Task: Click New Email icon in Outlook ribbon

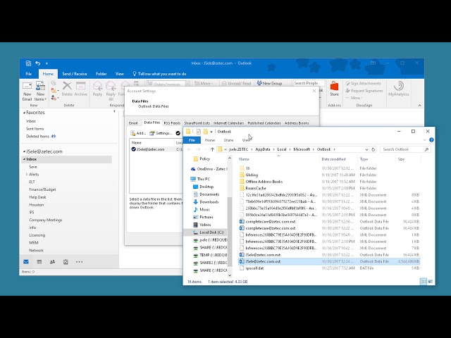Action: click(x=27, y=91)
